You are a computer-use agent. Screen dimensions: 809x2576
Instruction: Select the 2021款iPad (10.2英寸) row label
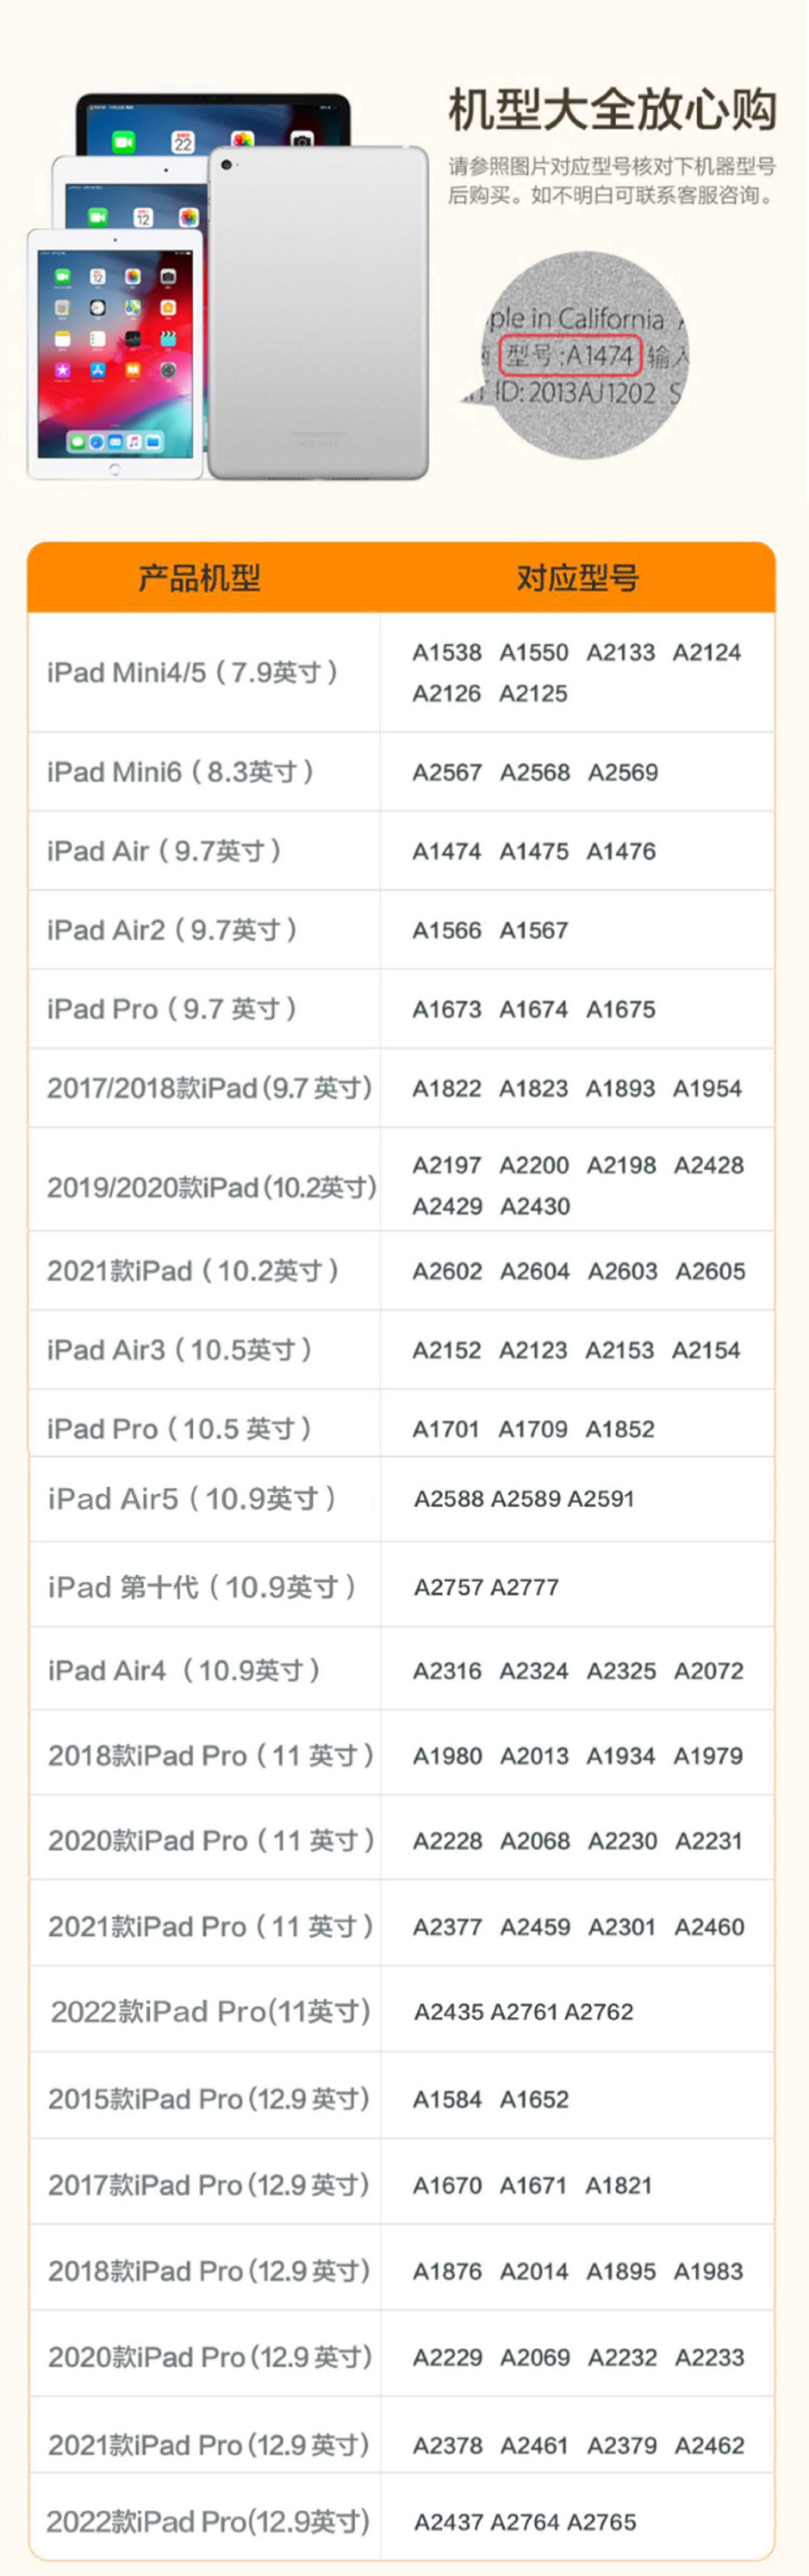tap(193, 1271)
